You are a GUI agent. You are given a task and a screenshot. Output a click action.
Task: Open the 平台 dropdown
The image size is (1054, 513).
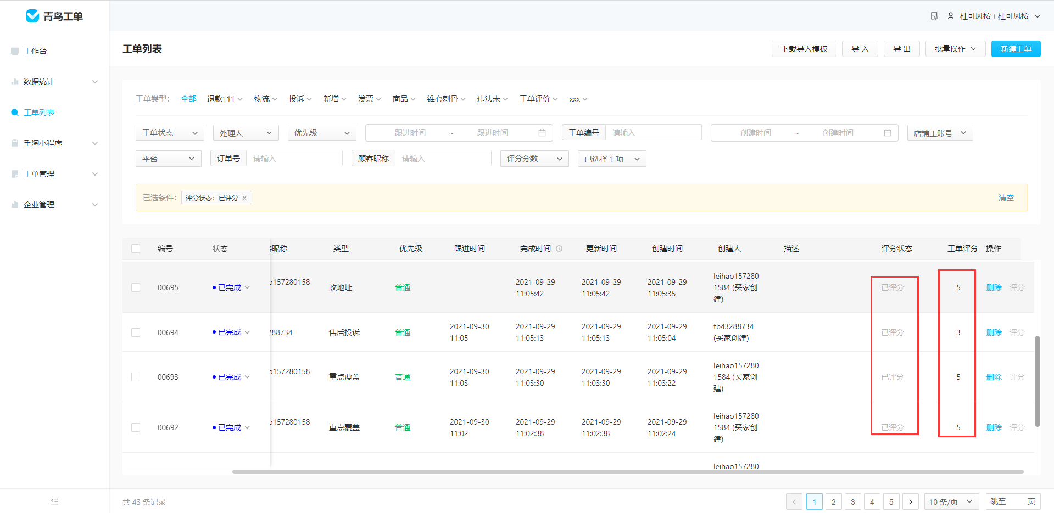[x=169, y=159]
